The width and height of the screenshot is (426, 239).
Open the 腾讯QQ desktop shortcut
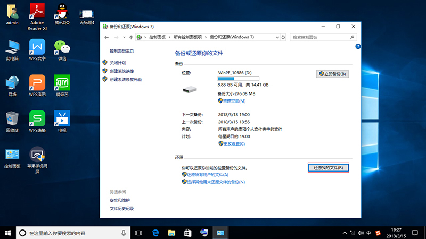62,14
